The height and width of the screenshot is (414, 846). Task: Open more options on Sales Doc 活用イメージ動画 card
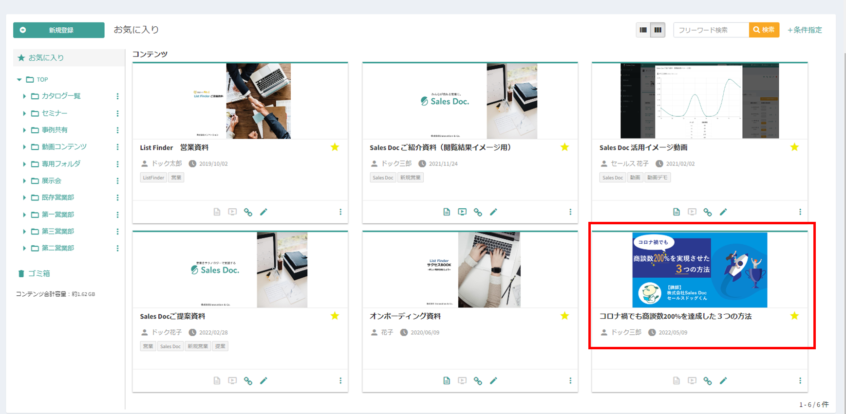800,212
